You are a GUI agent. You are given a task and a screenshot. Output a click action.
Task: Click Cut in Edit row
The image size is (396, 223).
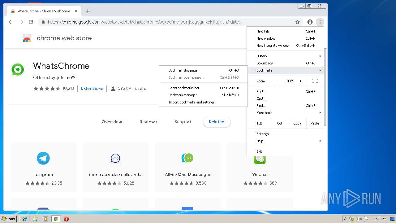(280, 123)
